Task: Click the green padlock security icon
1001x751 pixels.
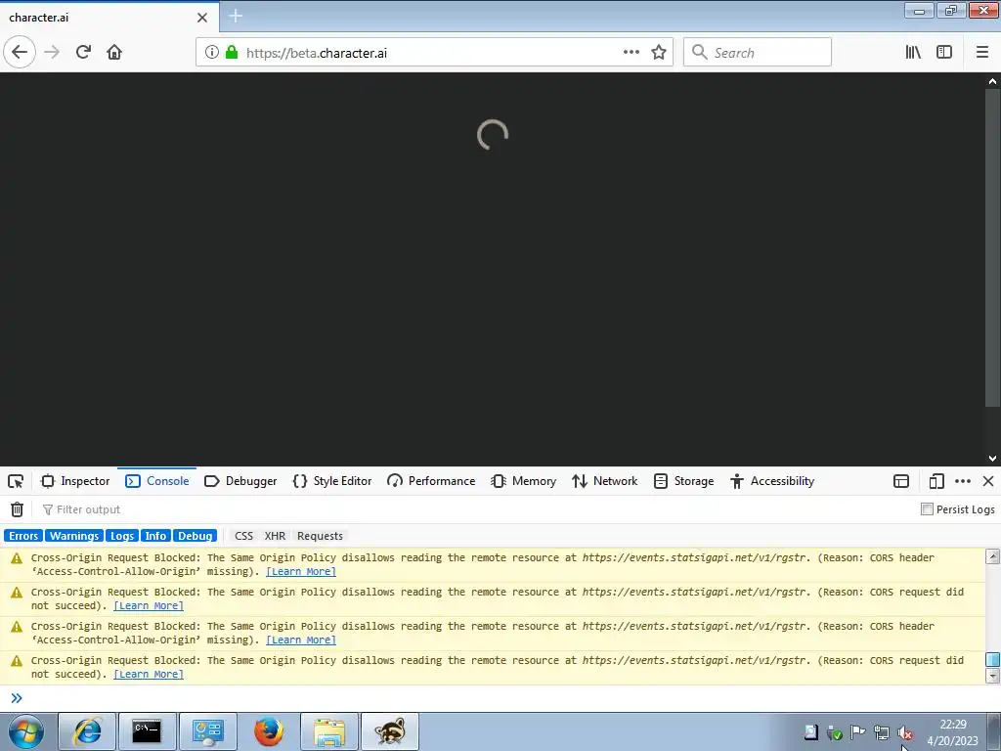Action: coord(232,53)
